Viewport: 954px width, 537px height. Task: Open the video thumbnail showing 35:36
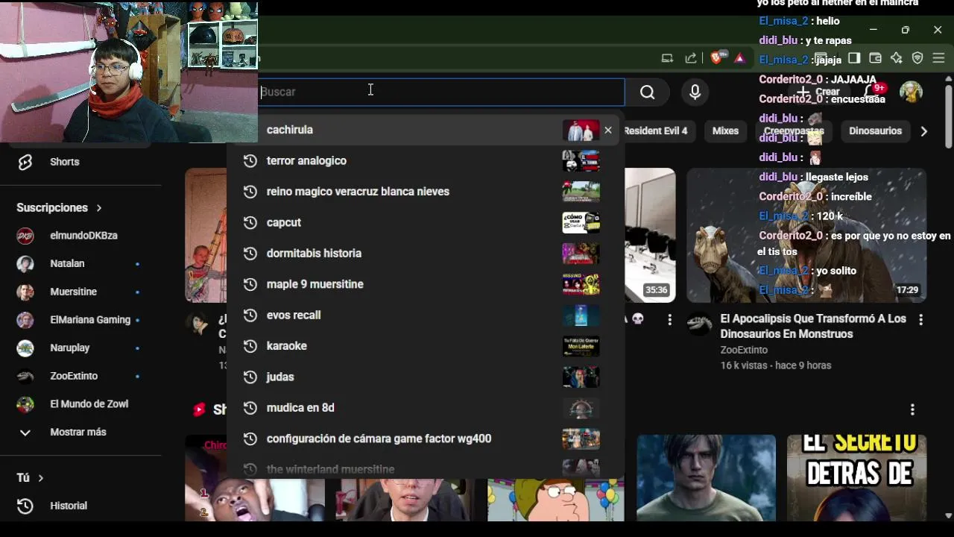click(x=650, y=235)
